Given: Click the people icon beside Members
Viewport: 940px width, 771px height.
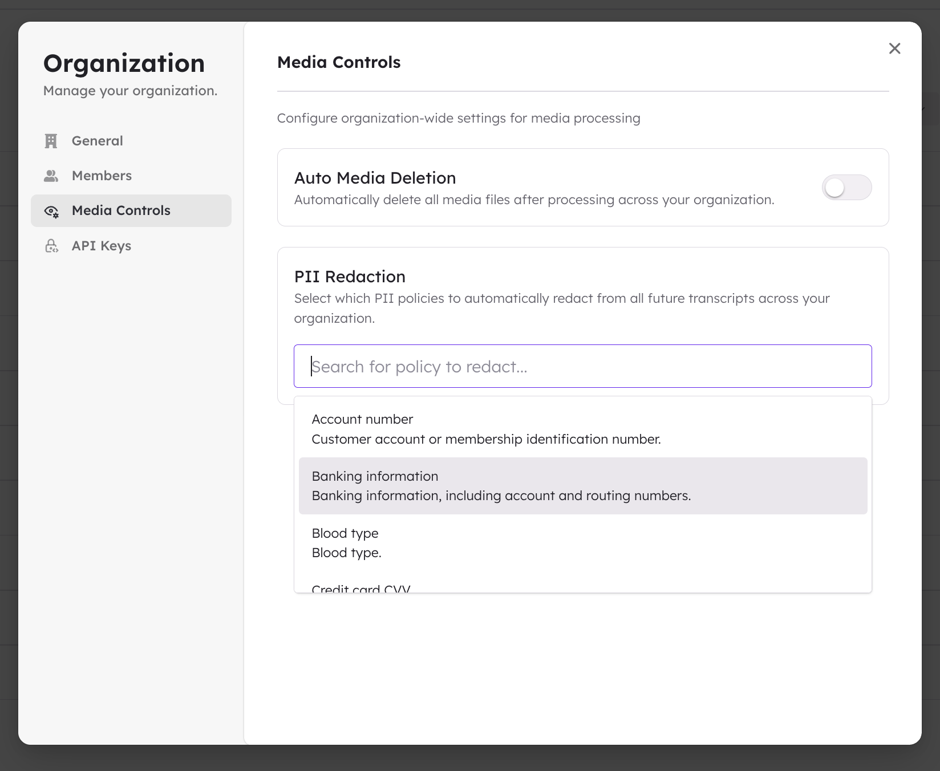Looking at the screenshot, I should pyautogui.click(x=51, y=176).
